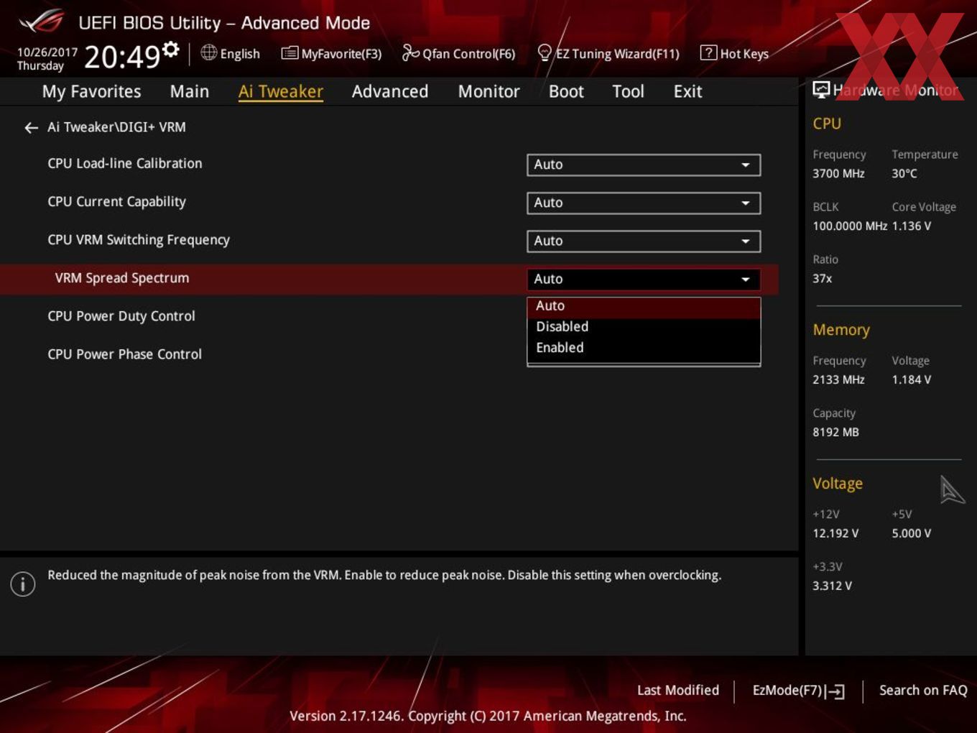
Task: Select the Ai Tweaker tab
Action: [281, 91]
